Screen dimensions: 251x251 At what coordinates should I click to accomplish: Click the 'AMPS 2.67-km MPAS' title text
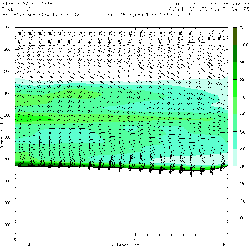(x=27, y=4)
